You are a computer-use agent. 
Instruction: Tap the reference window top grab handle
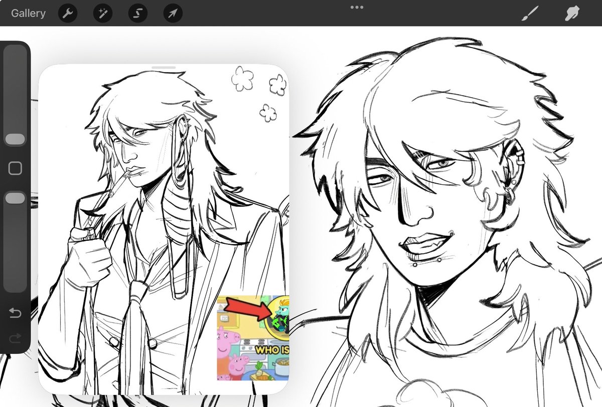(x=164, y=67)
